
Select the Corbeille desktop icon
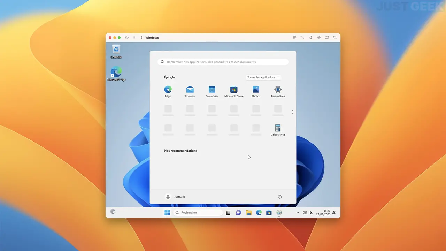tap(116, 52)
